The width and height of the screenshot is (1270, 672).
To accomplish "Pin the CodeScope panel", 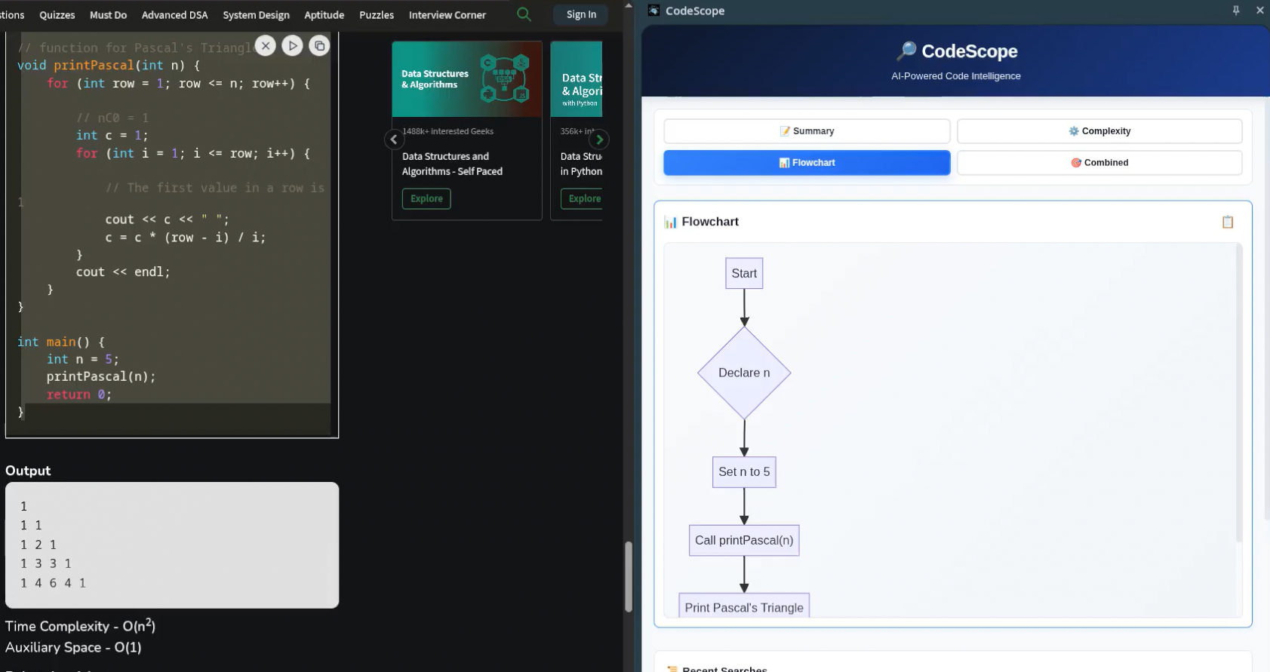I will (1236, 11).
